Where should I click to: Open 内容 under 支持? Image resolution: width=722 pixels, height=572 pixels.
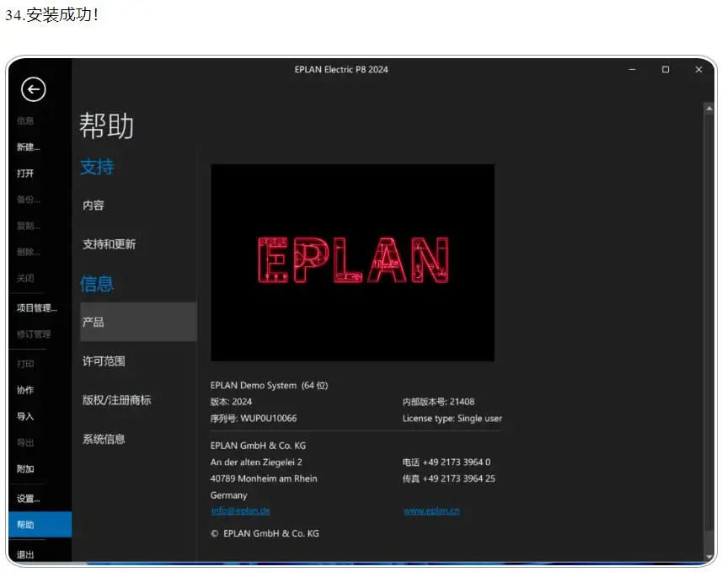coord(94,205)
